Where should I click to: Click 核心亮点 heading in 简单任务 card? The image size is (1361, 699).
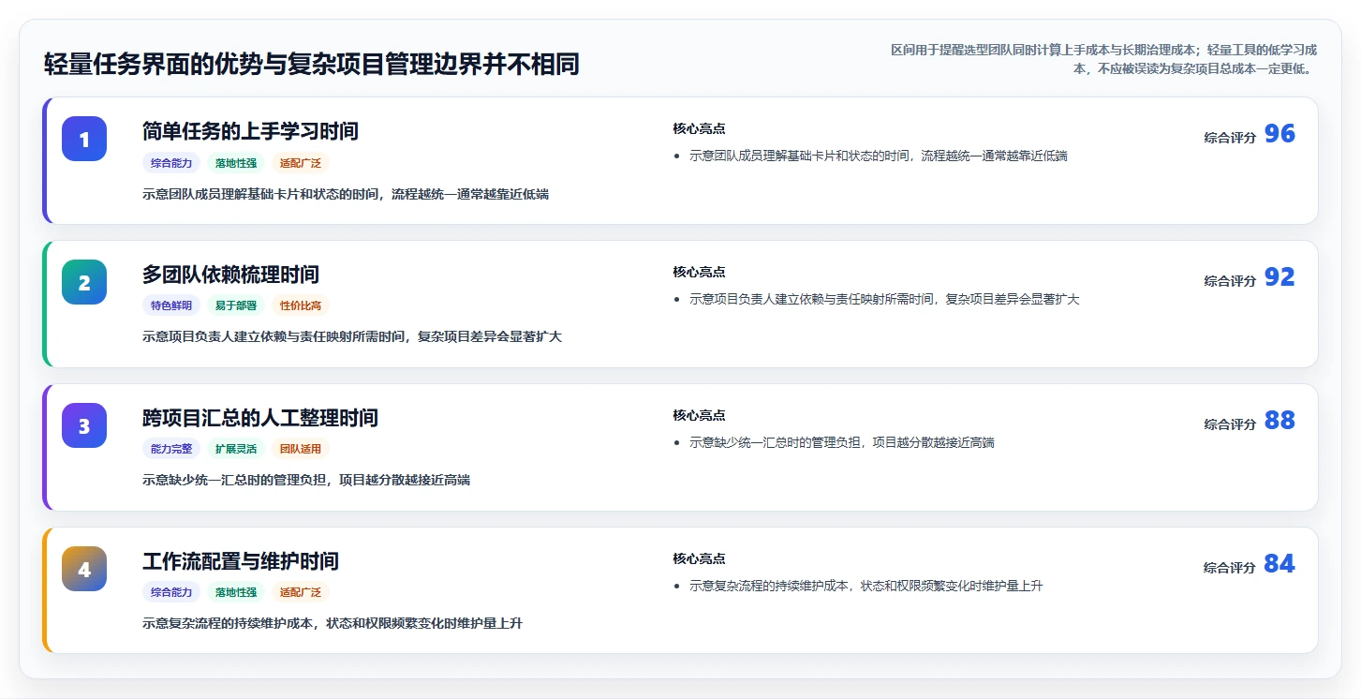tap(699, 128)
